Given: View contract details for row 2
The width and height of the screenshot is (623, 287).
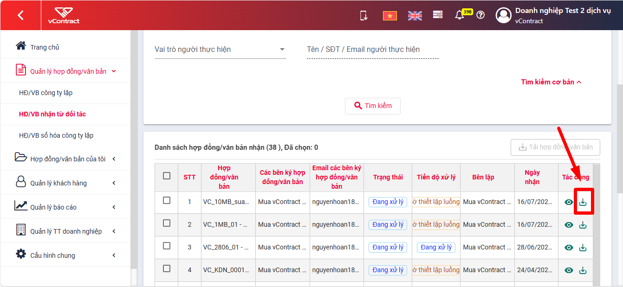Looking at the screenshot, I should pyautogui.click(x=569, y=225).
